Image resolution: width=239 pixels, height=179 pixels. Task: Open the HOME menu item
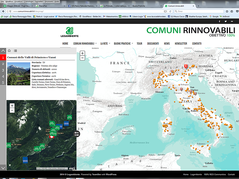click(65, 44)
